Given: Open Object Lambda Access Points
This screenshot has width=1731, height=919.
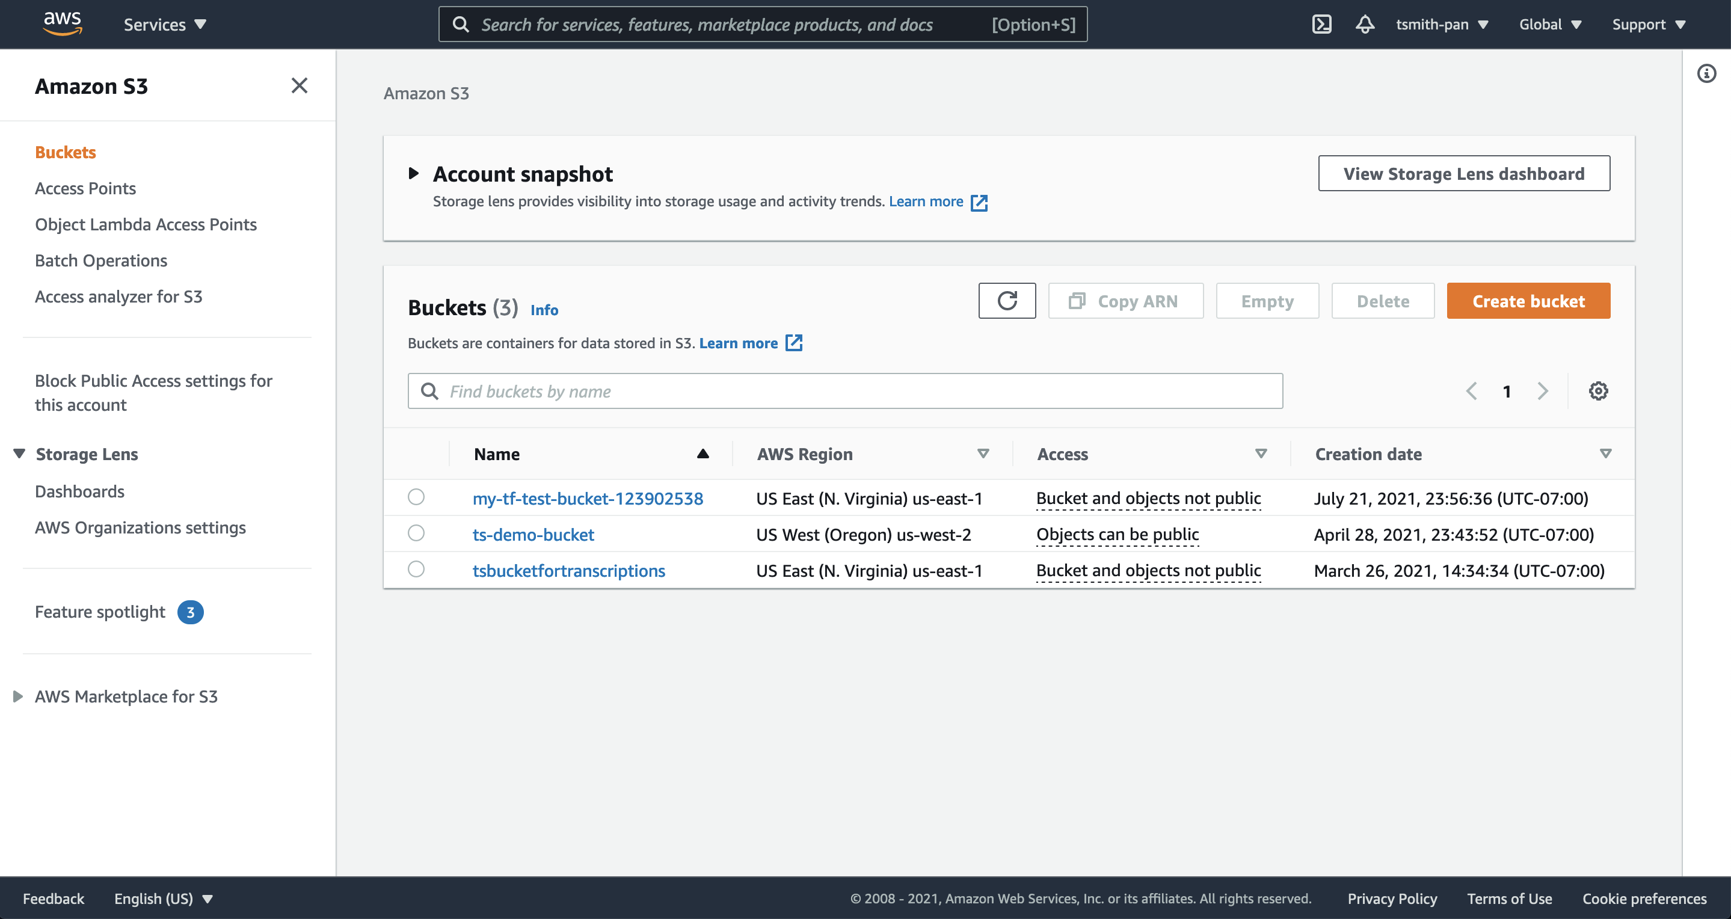Looking at the screenshot, I should pos(146,225).
